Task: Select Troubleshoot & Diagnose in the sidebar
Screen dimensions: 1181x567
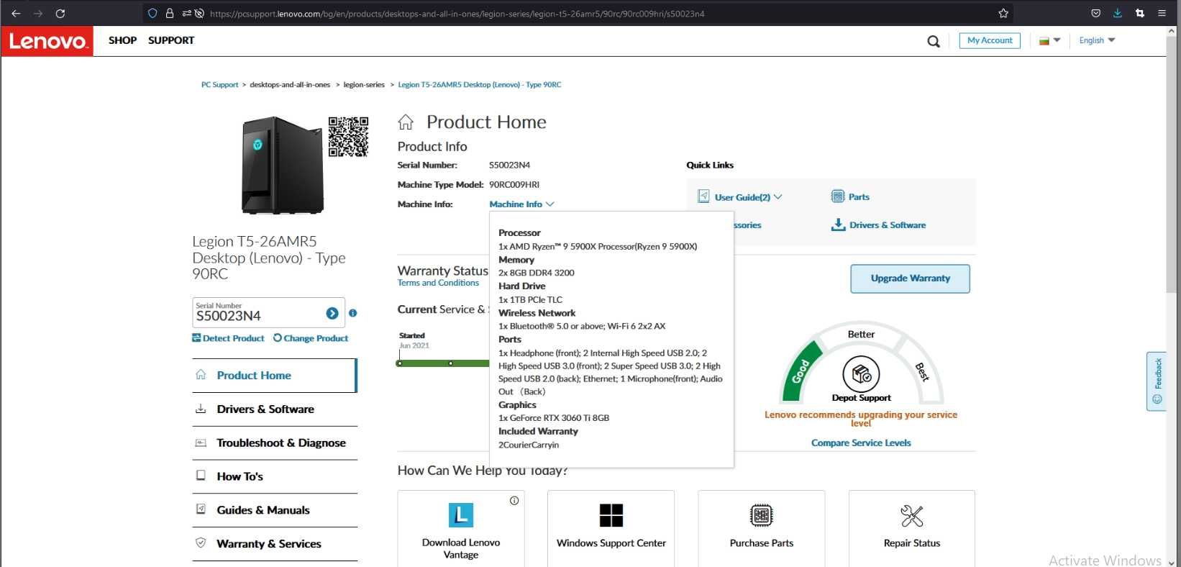Action: click(274, 443)
